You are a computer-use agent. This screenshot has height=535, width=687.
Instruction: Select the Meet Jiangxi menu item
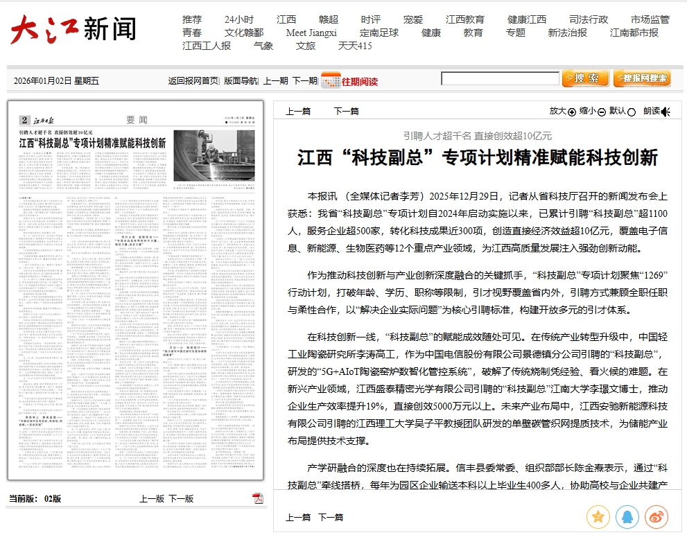point(311,33)
